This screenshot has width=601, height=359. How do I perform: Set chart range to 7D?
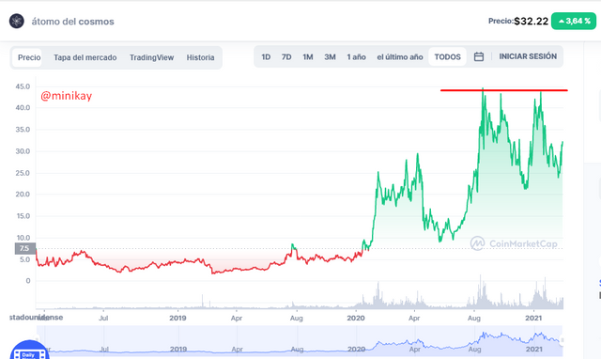click(x=286, y=57)
